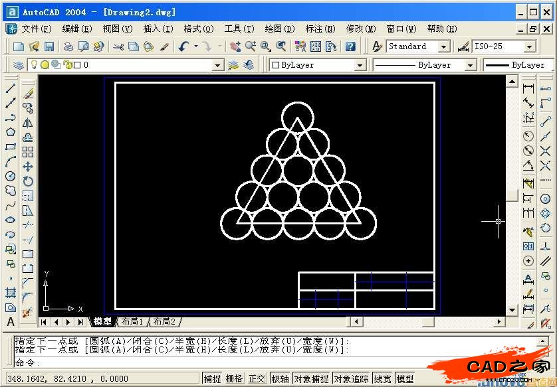Select the Offset tool

(28, 137)
